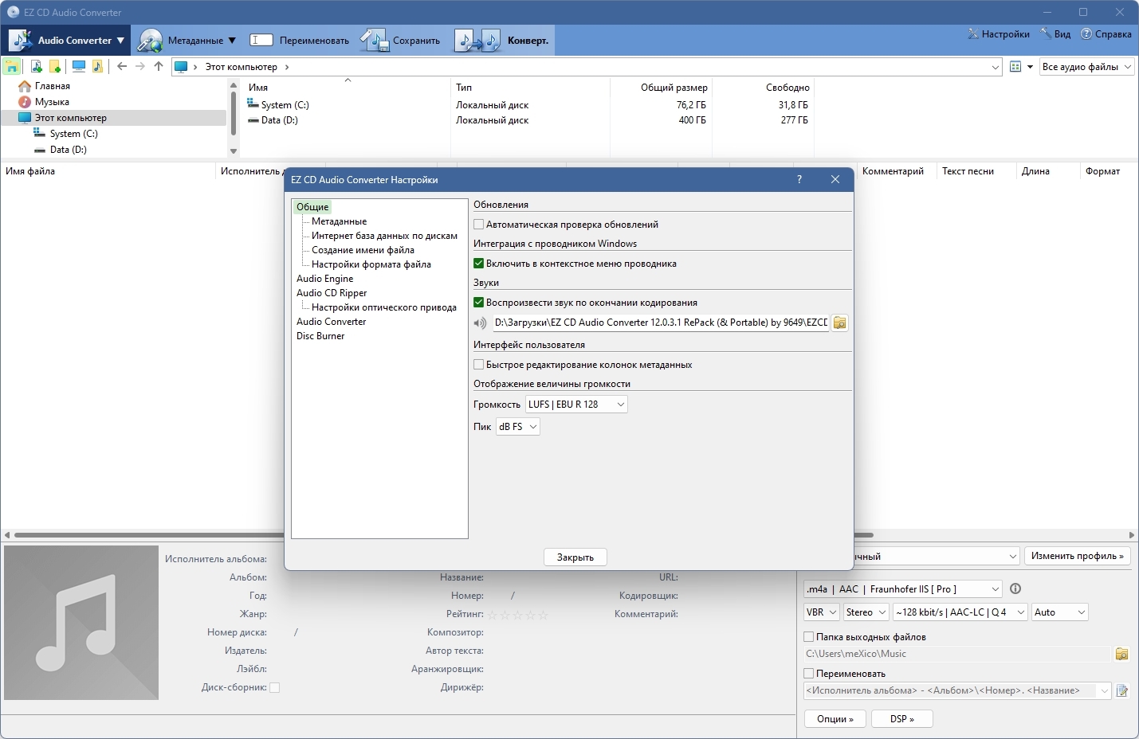Viewport: 1139px width, 739px height.
Task: Open Создание имени файла settings
Action: coord(363,250)
